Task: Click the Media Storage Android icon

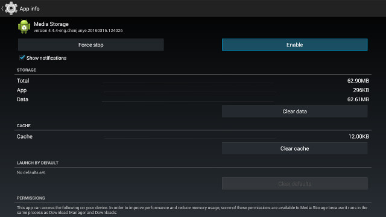Action: tap(24, 27)
